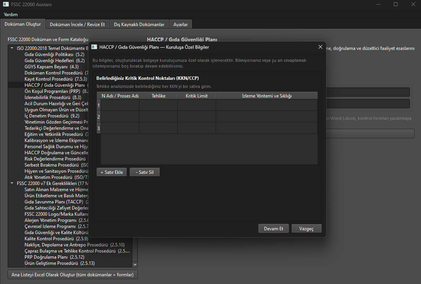
Task: Select Yönetimin Gözden Geçirmesi item
Action: (x=56, y=122)
